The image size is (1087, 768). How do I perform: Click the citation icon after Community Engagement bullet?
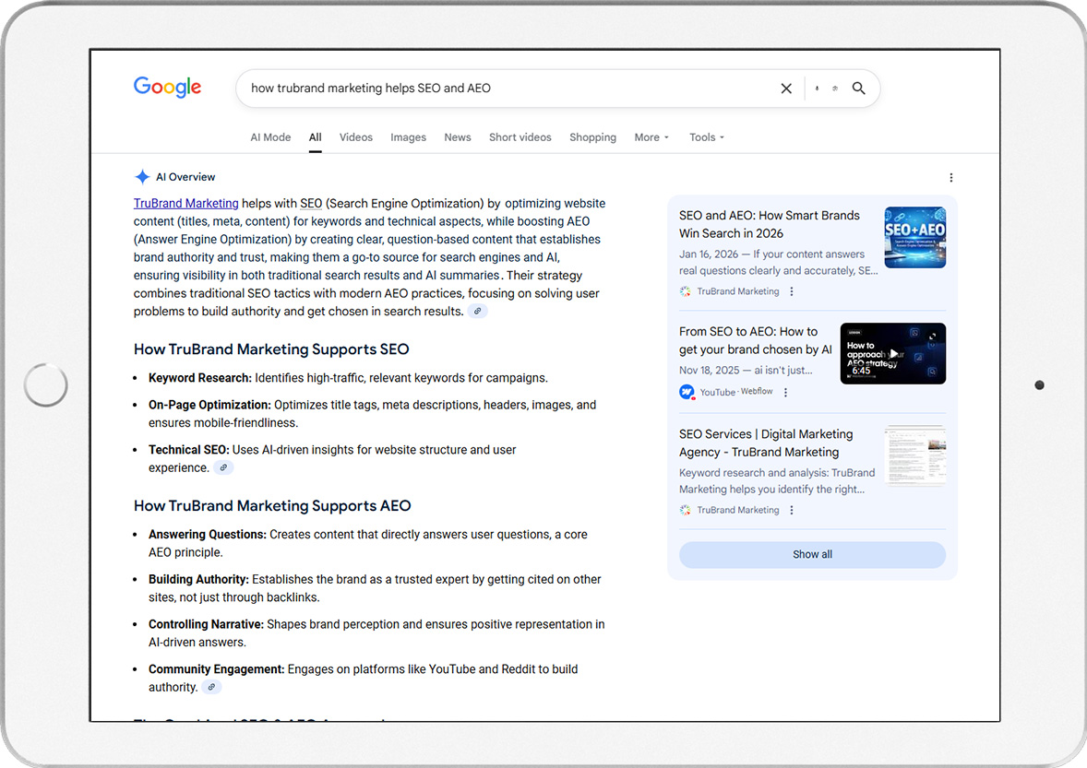(211, 686)
